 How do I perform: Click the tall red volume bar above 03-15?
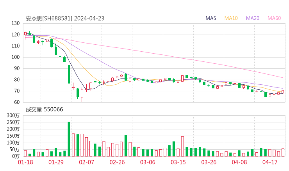click(x=182, y=147)
